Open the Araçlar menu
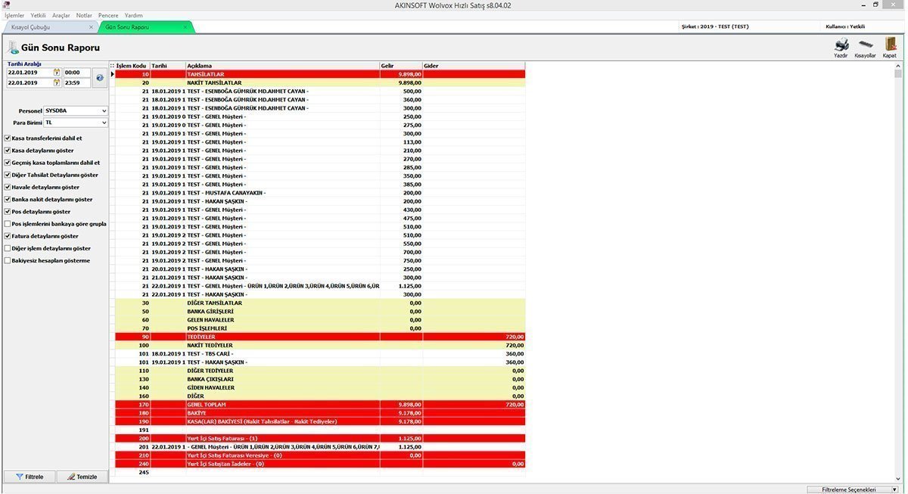908x494 pixels. (x=61, y=15)
